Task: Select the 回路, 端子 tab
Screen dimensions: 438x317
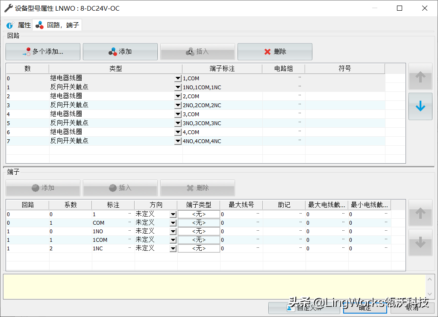Action: pyautogui.click(x=58, y=25)
